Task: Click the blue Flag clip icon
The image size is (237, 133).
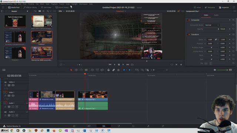Action: point(124,70)
